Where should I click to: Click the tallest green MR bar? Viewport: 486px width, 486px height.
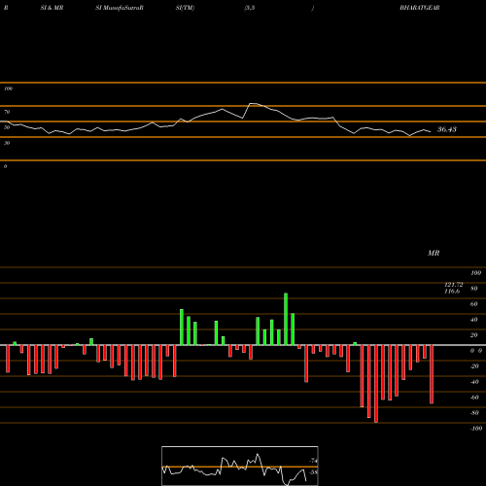(286, 319)
